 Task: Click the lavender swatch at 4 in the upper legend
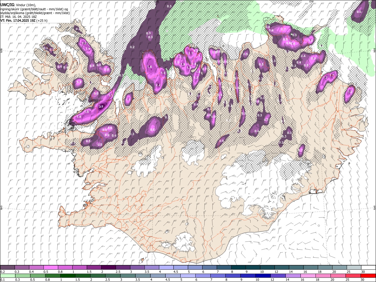point(166,268)
